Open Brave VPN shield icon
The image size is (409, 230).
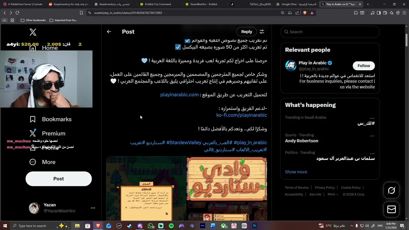click(x=398, y=13)
